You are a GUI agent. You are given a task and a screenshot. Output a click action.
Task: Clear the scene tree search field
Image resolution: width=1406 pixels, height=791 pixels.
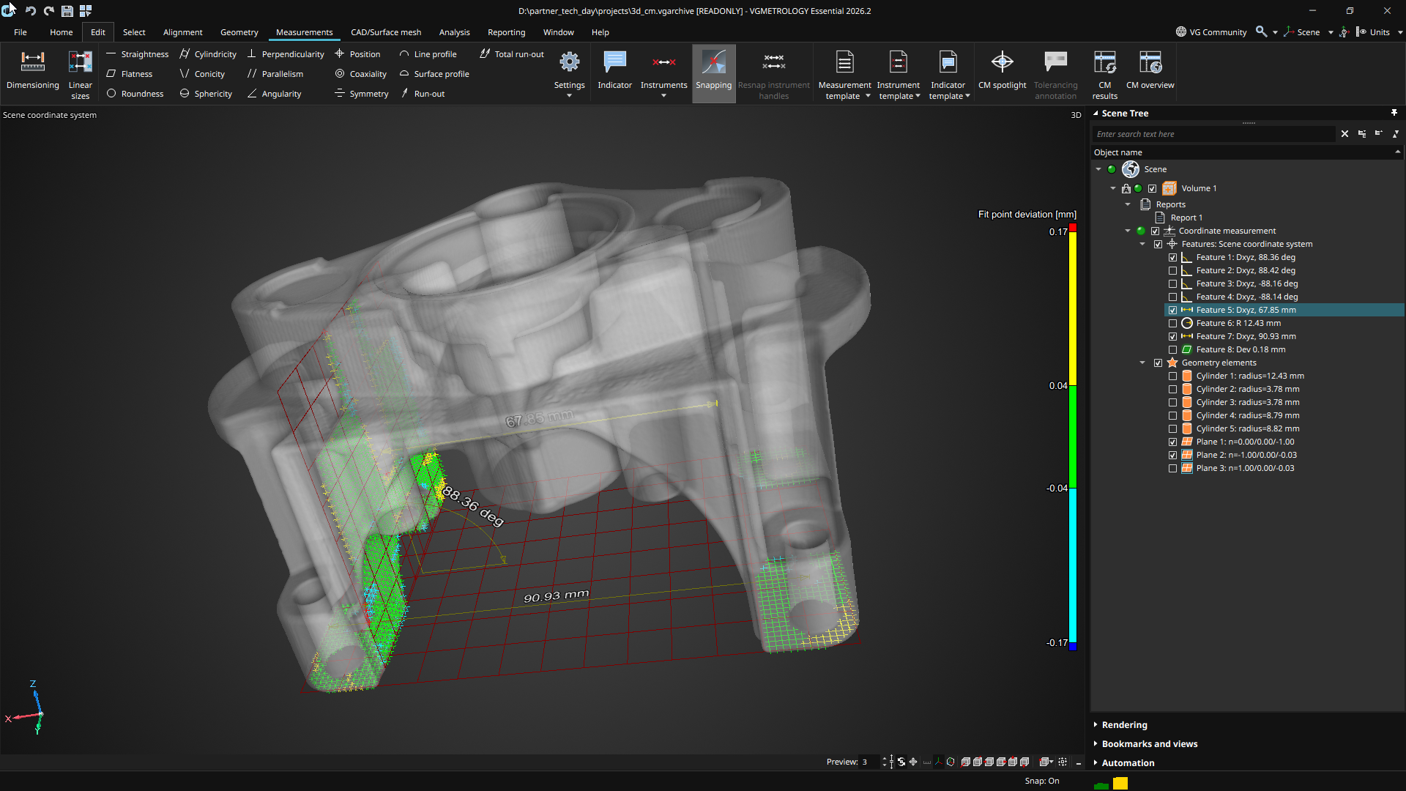pyautogui.click(x=1344, y=134)
